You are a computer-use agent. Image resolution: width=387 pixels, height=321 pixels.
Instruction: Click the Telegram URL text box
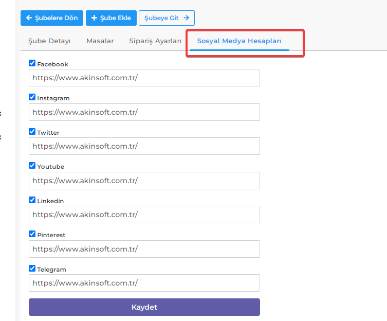point(144,283)
